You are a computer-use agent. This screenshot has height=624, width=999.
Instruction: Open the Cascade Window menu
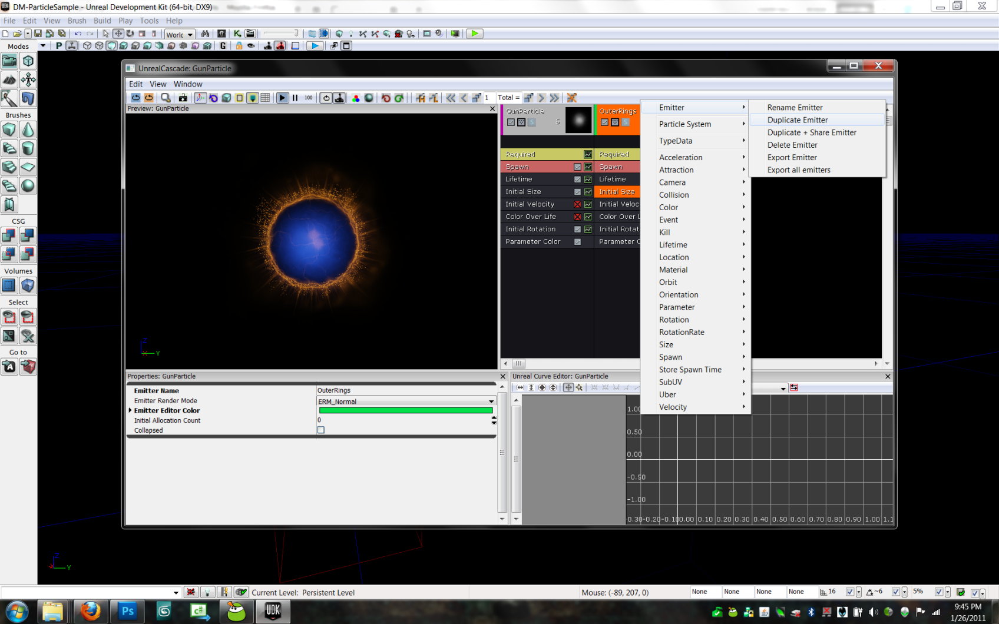[188, 84]
